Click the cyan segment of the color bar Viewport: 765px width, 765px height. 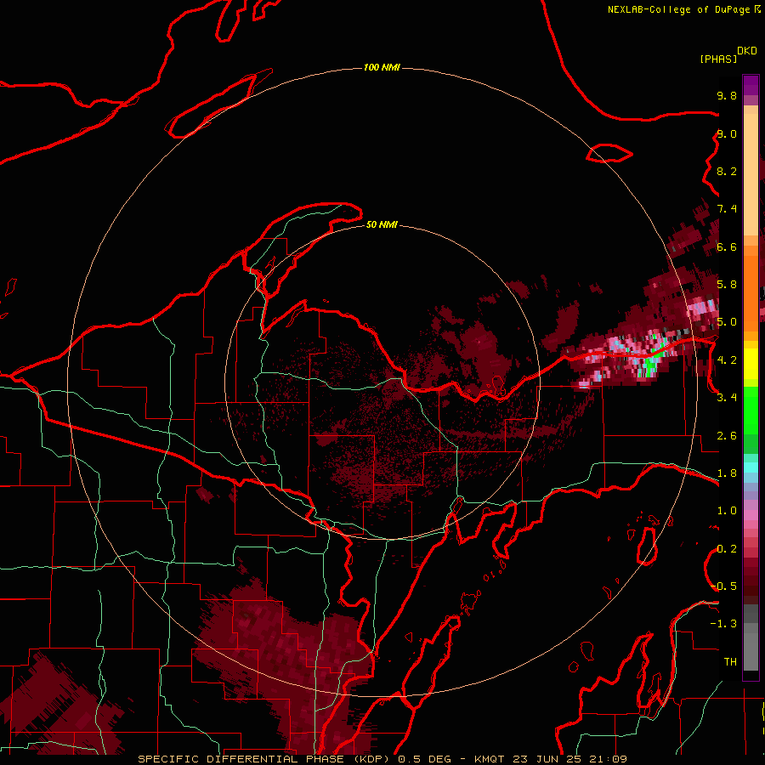pyautogui.click(x=751, y=467)
